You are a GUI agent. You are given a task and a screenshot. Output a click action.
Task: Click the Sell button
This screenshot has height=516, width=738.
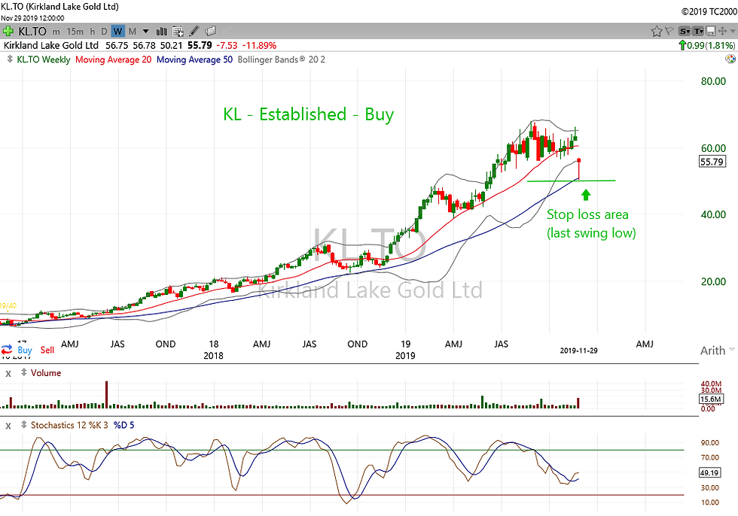(x=47, y=350)
